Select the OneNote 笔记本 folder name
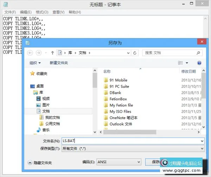The height and width of the screenshot is (177, 211). (x=123, y=118)
